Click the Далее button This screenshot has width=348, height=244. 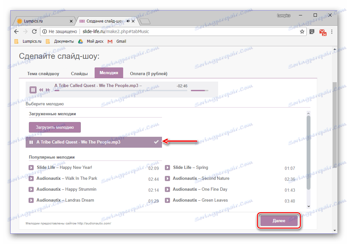click(279, 221)
